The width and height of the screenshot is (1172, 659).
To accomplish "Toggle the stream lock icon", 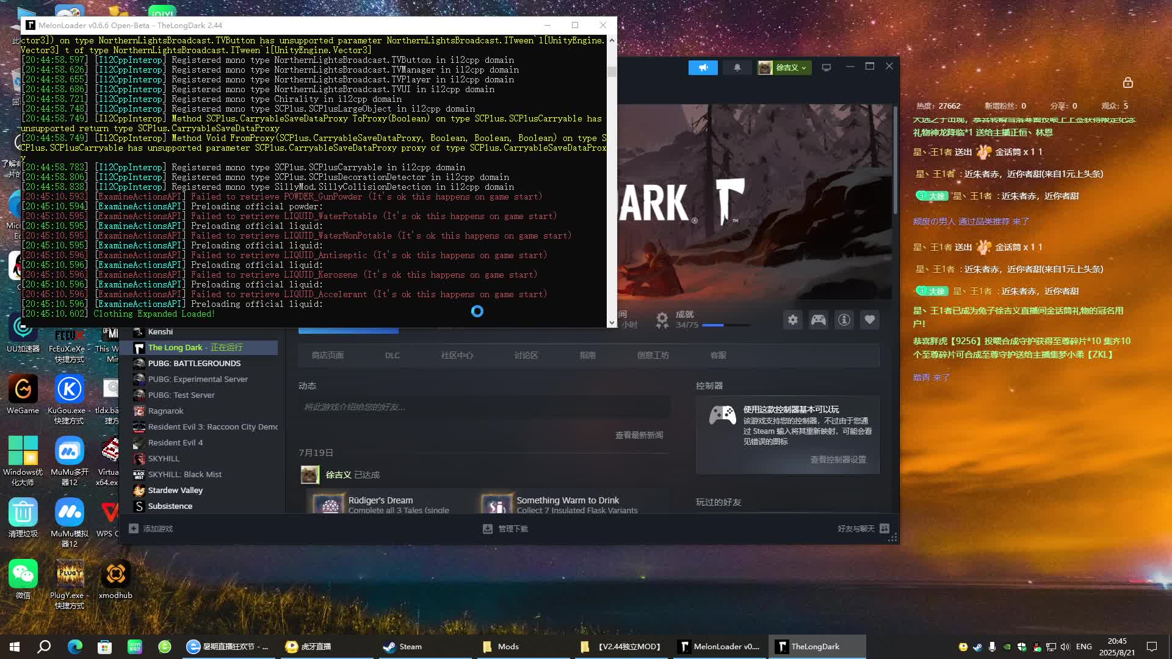I will [1127, 82].
